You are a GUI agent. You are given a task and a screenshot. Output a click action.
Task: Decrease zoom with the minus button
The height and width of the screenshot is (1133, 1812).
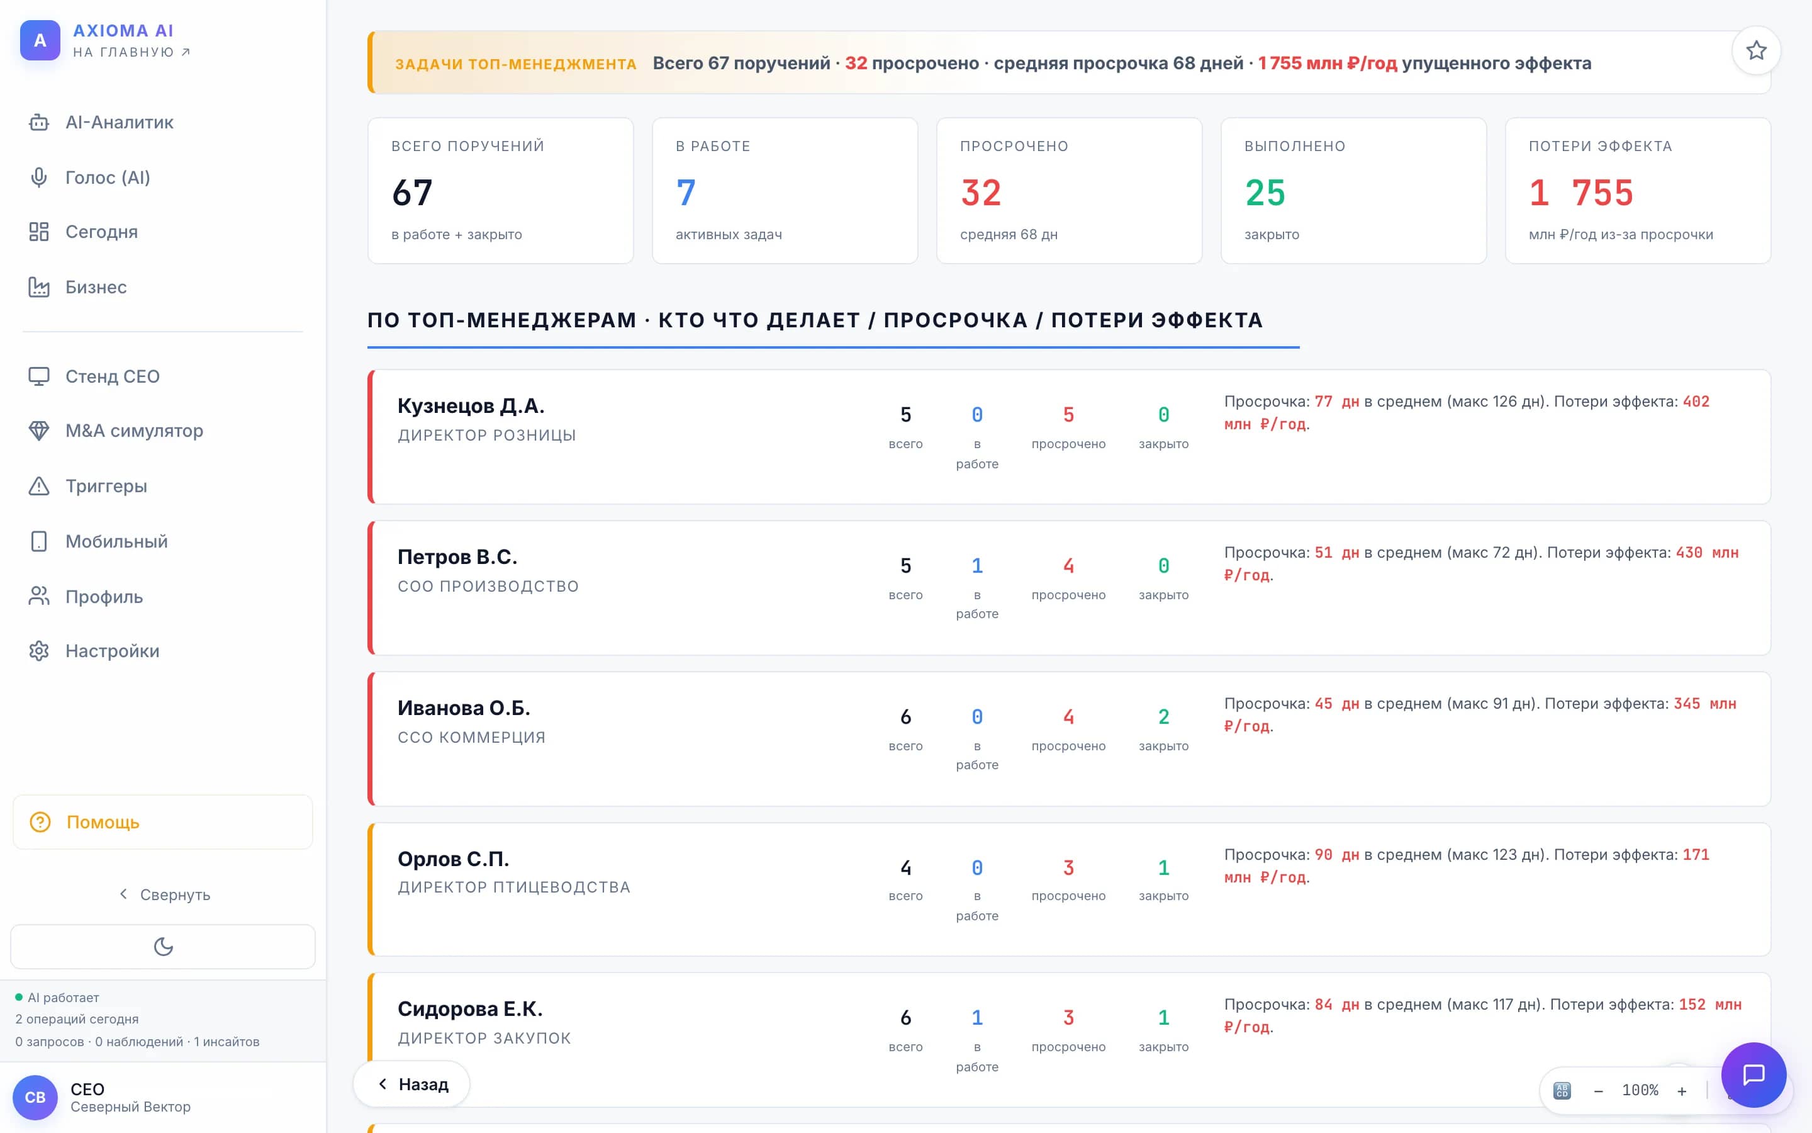[x=1599, y=1091]
